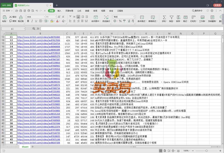Click the add sheet plus button
This screenshot has height=153, width=224.
33,147
